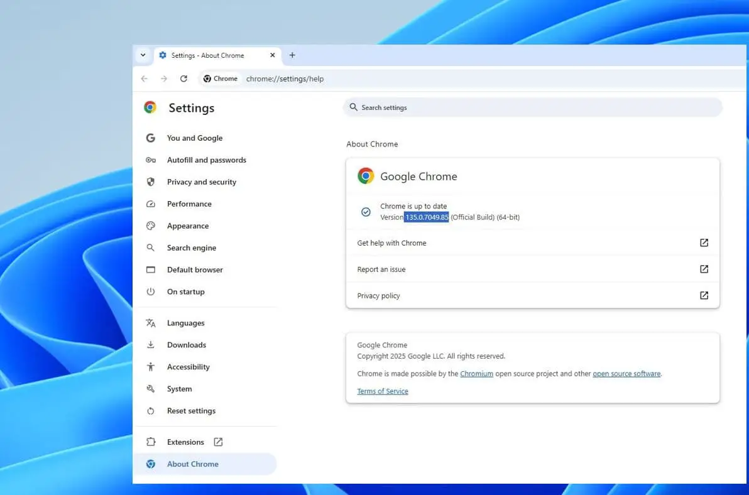Open Accessibility settings
Viewport: 749px width, 495px height.
189,367
